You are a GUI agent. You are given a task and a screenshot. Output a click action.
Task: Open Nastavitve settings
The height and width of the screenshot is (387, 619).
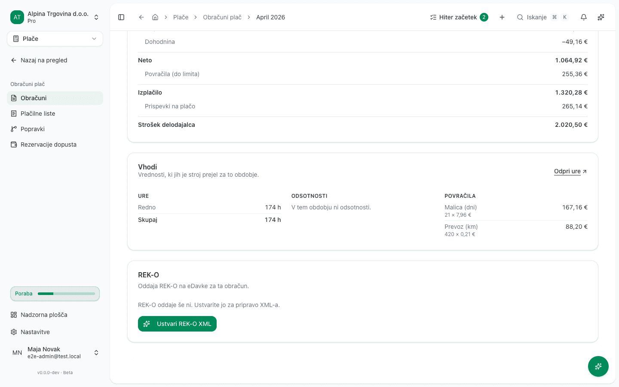[x=55, y=332]
